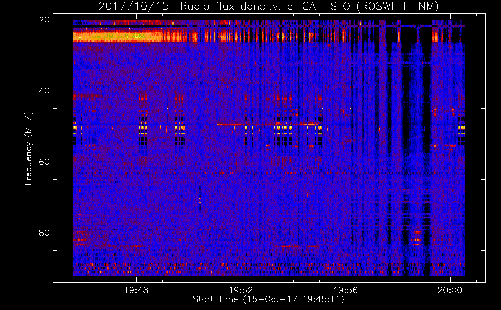Click the bright yellow emission band near 25 MHz
This screenshot has height=310, width=501.
[x=118, y=37]
